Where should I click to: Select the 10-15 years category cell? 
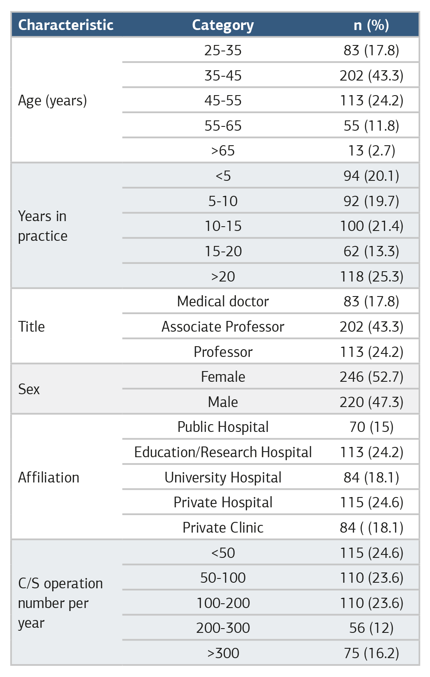223,226
